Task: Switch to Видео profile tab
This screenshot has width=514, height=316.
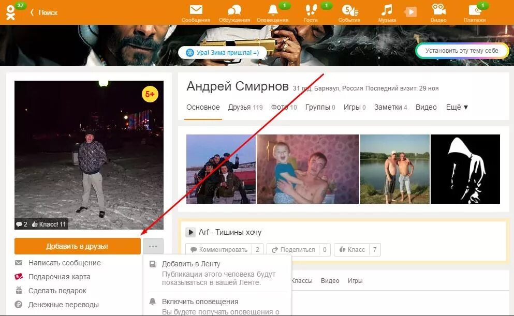Action: [426, 107]
